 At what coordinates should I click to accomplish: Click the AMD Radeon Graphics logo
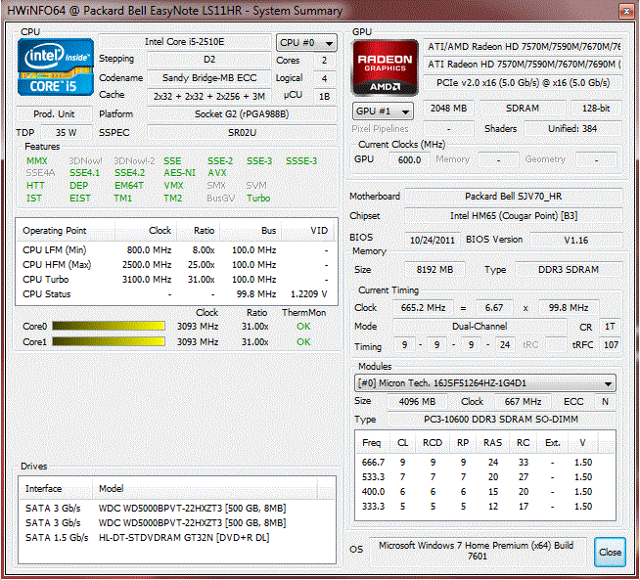(x=385, y=67)
